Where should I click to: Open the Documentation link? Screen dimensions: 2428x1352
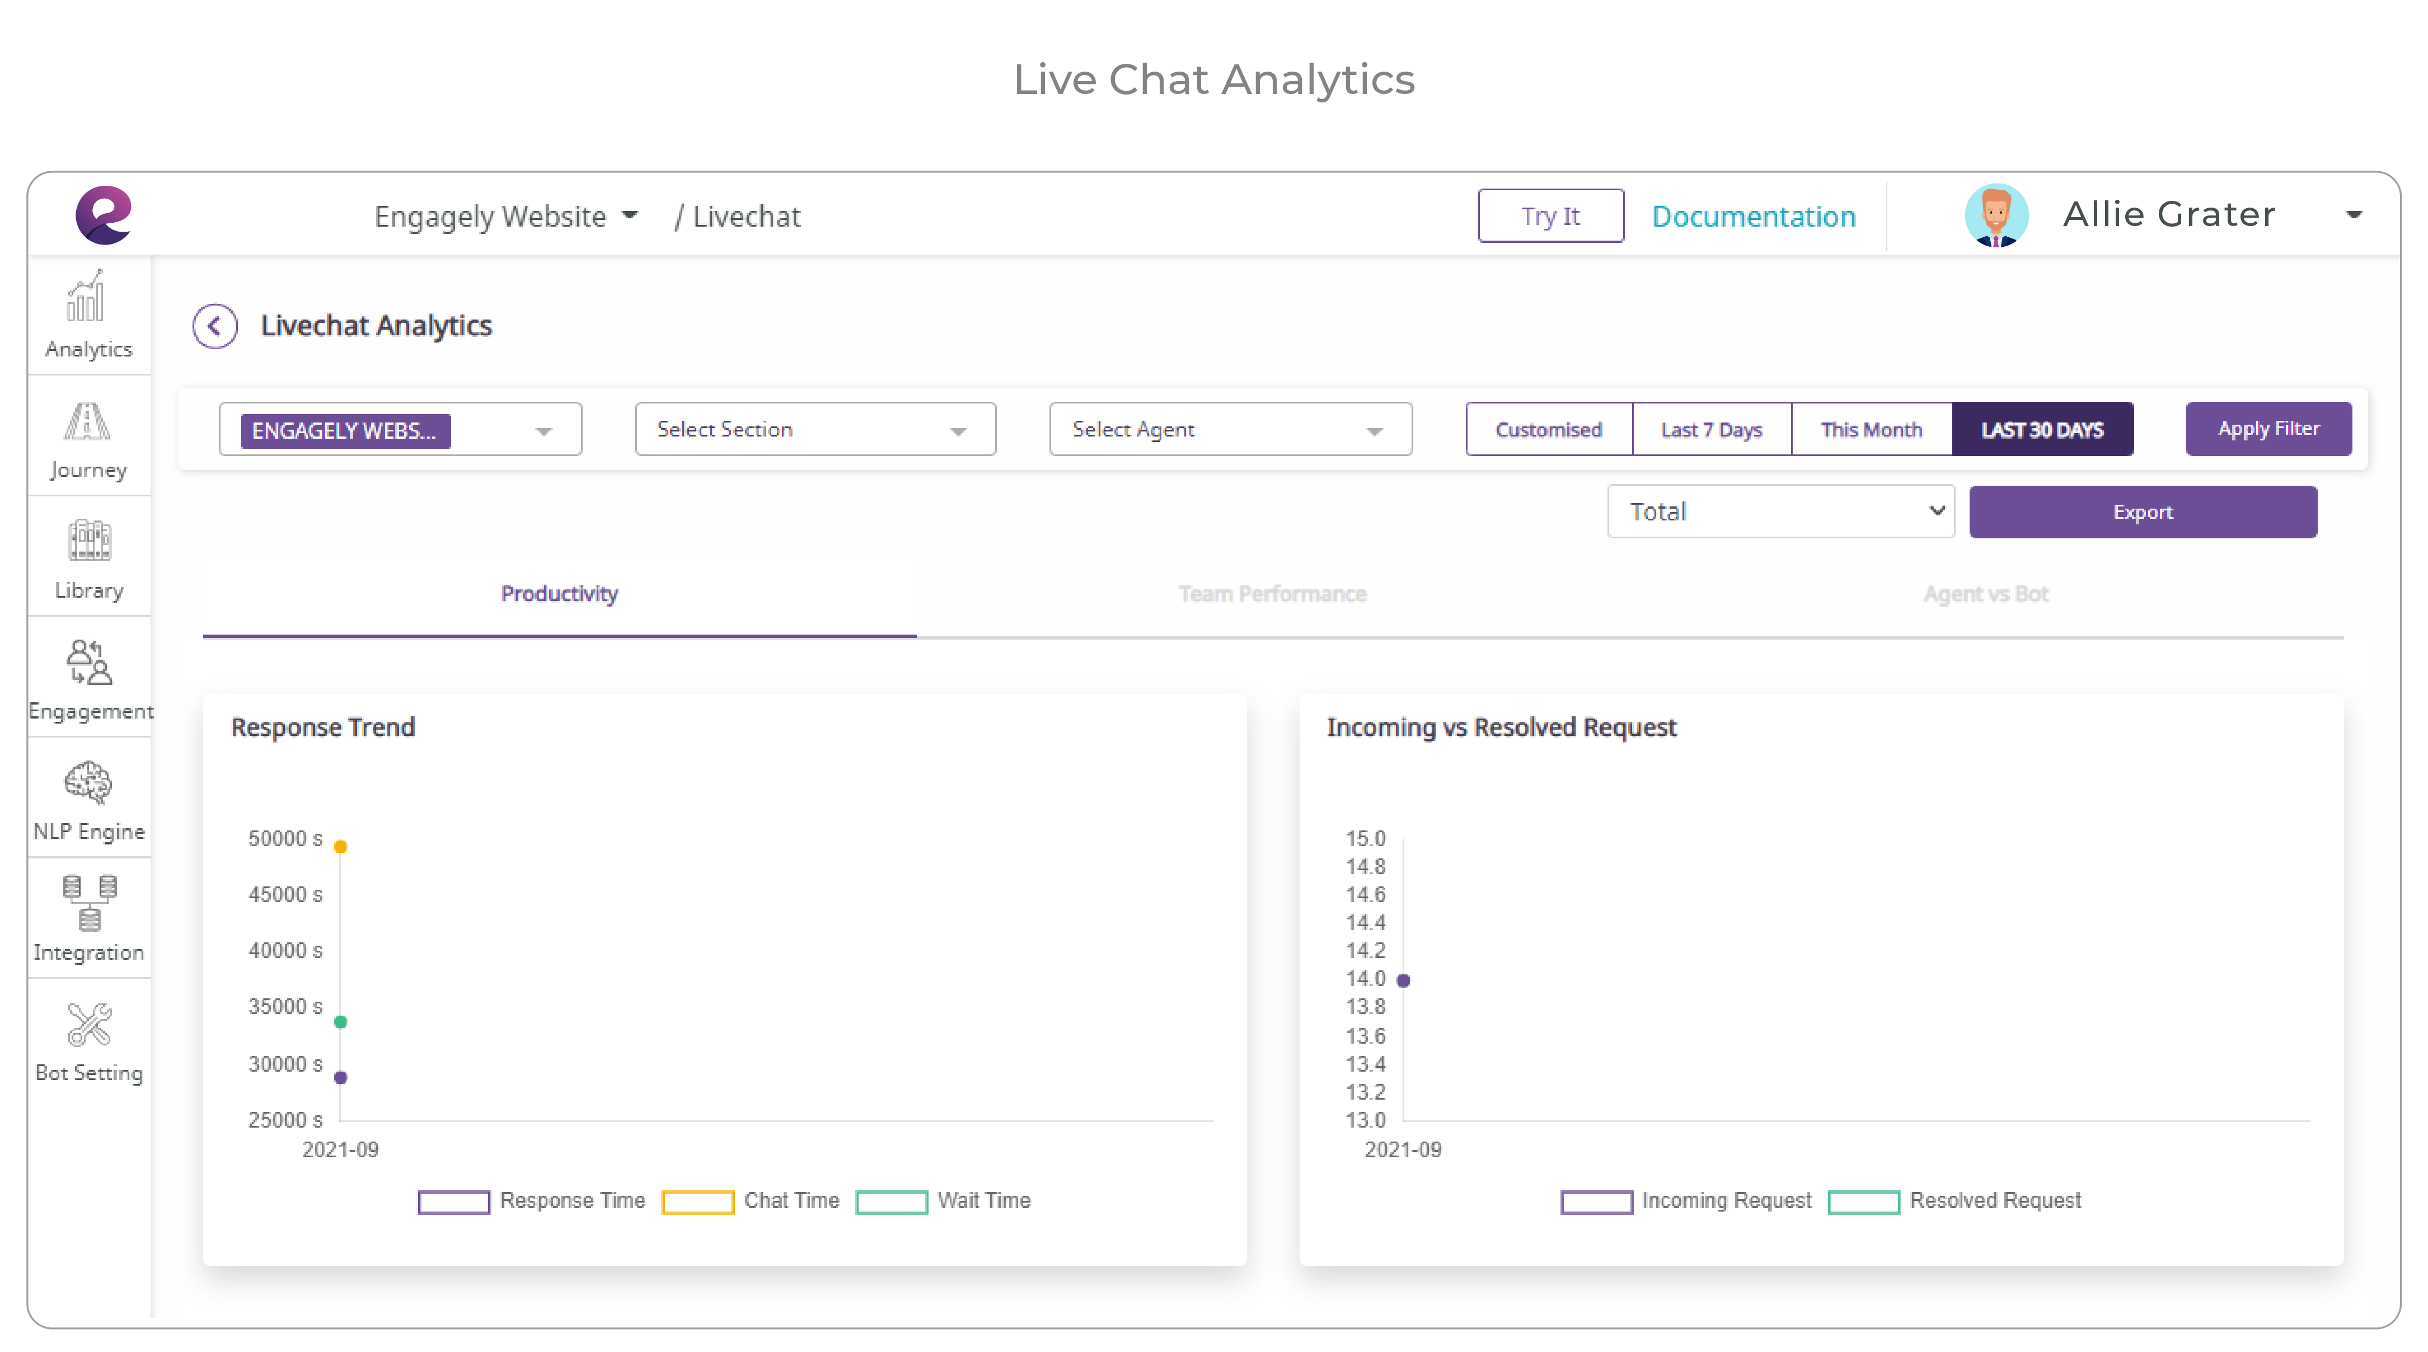(x=1754, y=216)
